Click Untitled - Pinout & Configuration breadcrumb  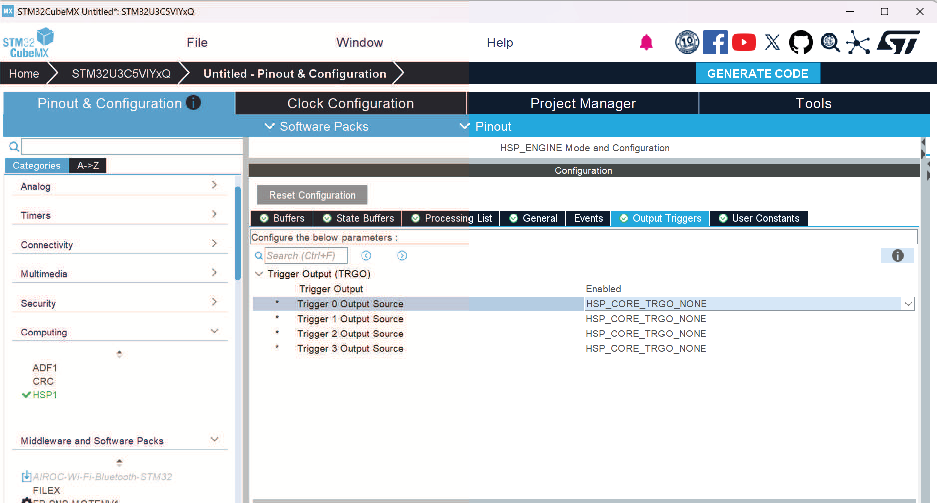click(295, 74)
